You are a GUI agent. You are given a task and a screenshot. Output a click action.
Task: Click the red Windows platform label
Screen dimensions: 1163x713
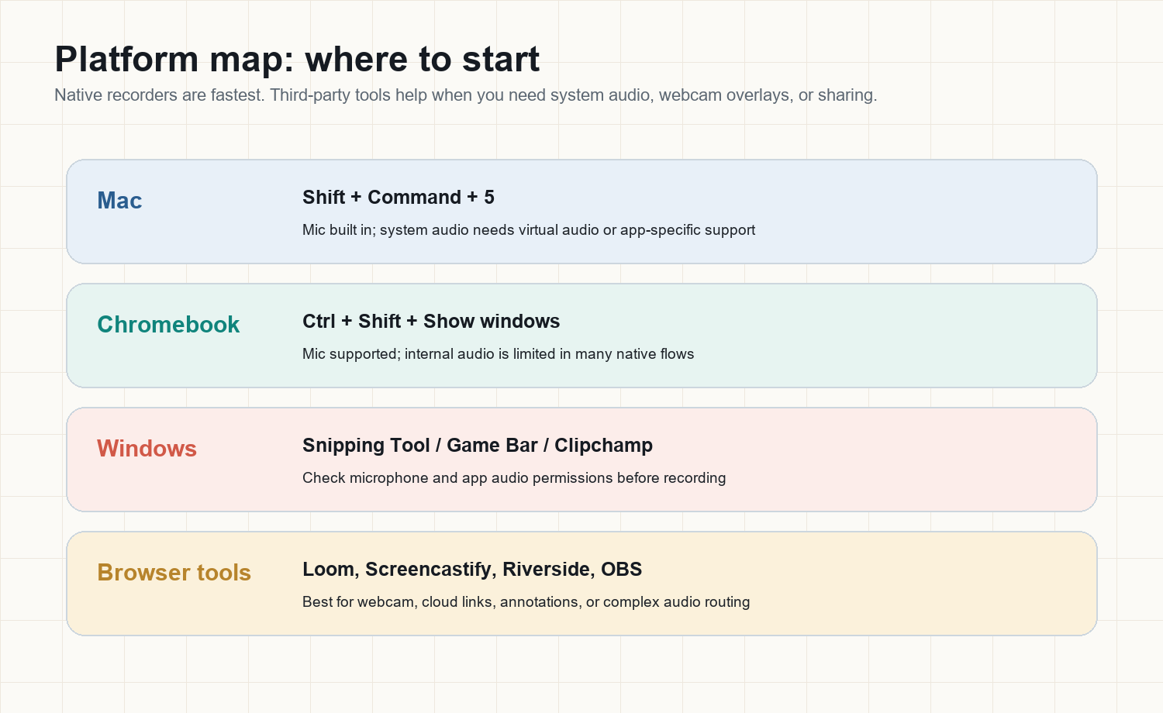coord(147,449)
